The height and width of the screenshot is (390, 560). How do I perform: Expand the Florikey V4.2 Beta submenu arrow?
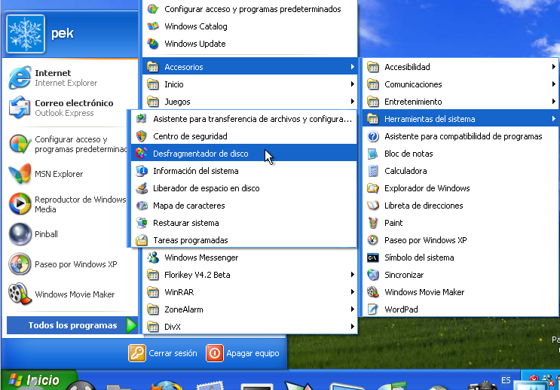[x=352, y=275]
